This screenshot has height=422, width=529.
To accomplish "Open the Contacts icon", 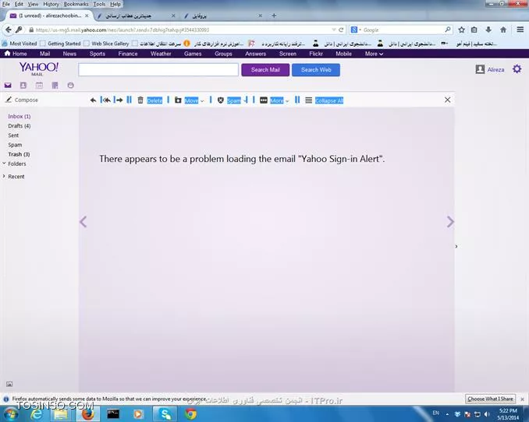I will pyautogui.click(x=23, y=86).
